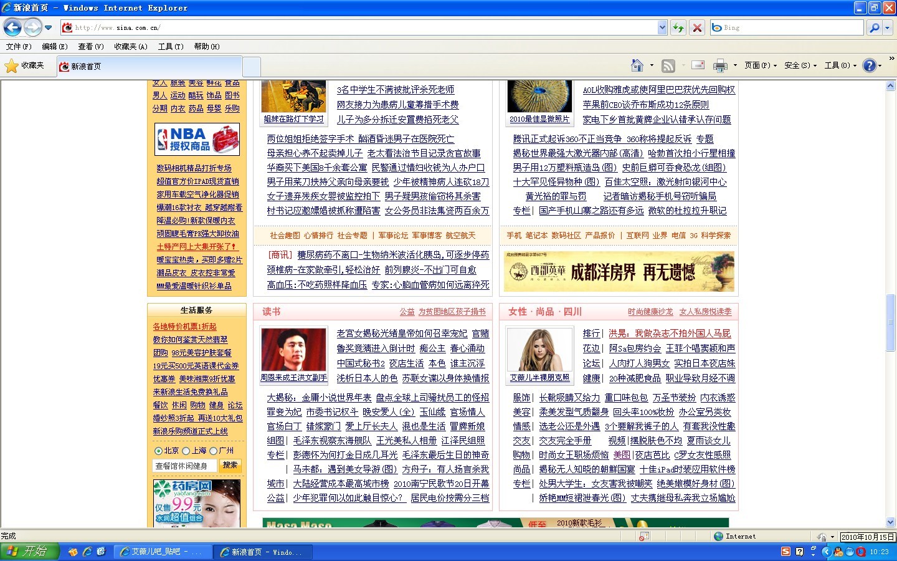
Task: Click the Sina icon in address bar
Action: (x=67, y=27)
